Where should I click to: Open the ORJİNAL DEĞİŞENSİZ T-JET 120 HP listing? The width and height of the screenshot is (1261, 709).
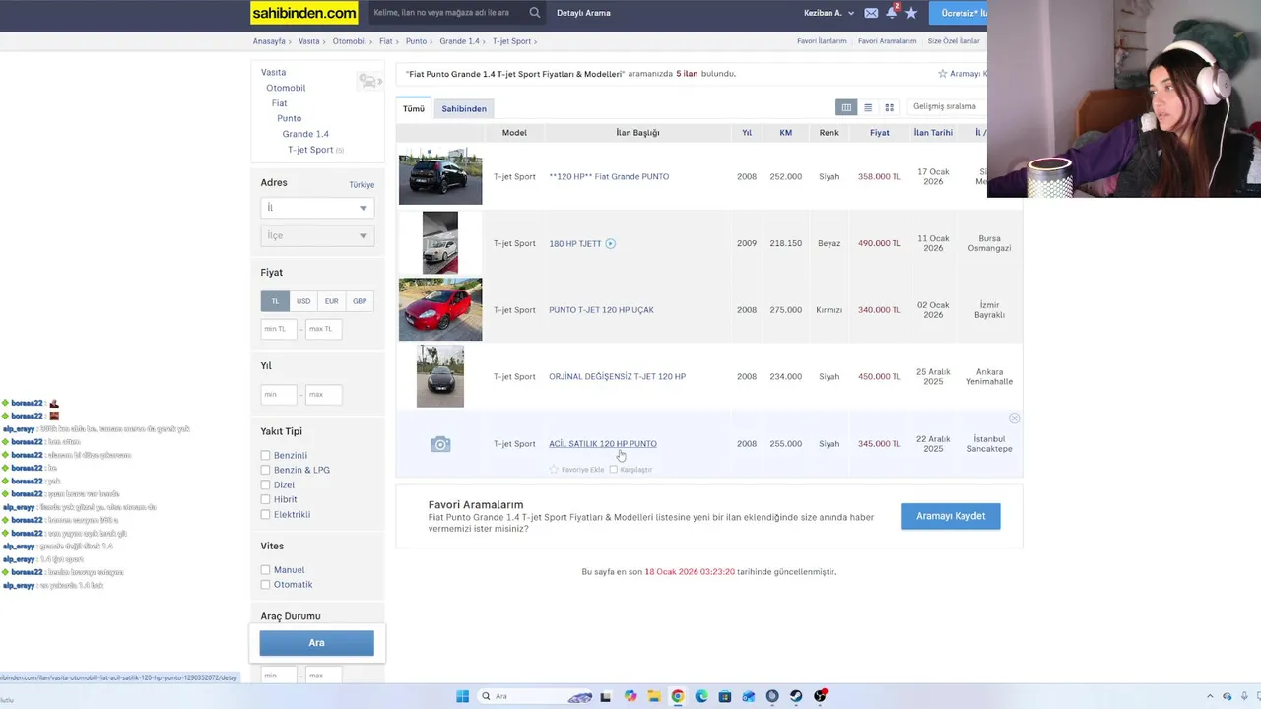pos(617,377)
